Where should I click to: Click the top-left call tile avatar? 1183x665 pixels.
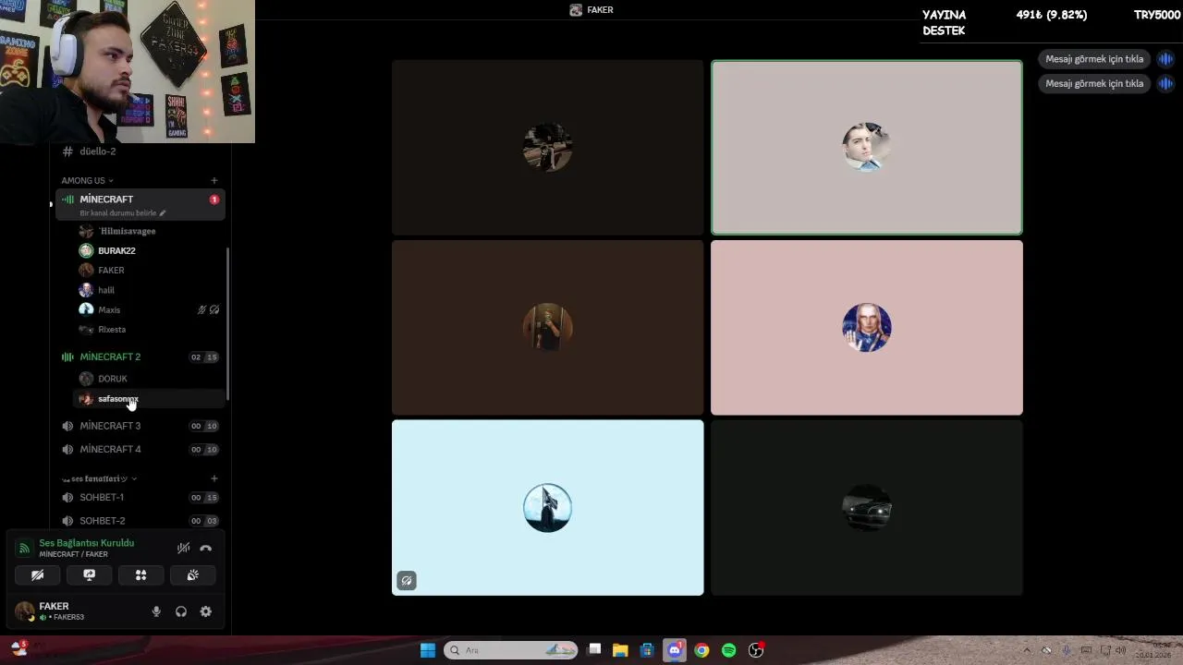coord(547,147)
